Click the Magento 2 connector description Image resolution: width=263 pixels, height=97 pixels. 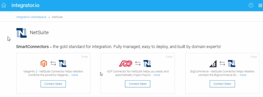point(53,73)
